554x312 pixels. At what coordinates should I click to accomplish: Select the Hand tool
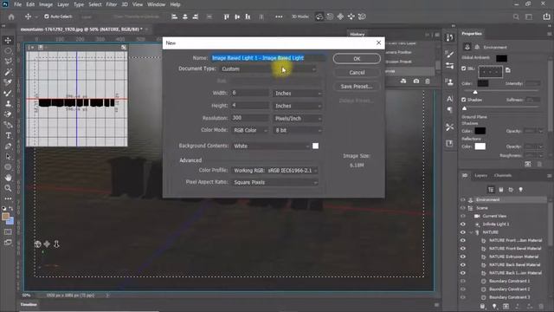pyautogui.click(x=8, y=178)
